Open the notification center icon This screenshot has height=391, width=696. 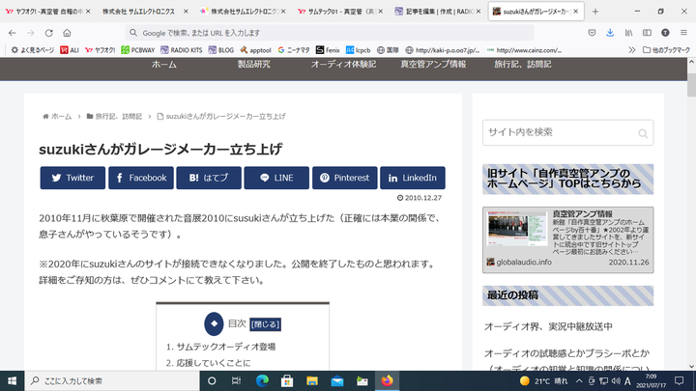[x=680, y=380]
